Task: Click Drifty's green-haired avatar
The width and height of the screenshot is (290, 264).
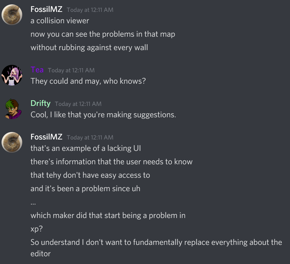Action: click(12, 109)
